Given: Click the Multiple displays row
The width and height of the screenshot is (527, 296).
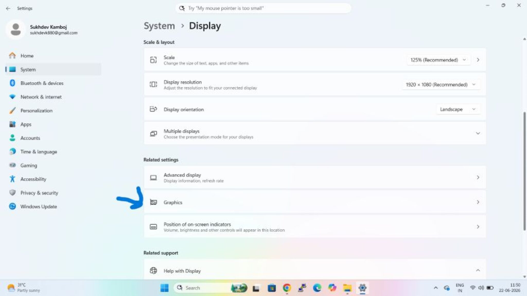Looking at the screenshot, I should [315, 133].
